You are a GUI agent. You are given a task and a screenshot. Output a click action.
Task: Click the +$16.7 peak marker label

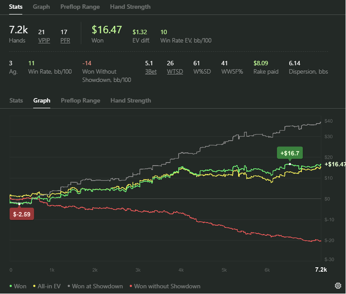point(290,153)
